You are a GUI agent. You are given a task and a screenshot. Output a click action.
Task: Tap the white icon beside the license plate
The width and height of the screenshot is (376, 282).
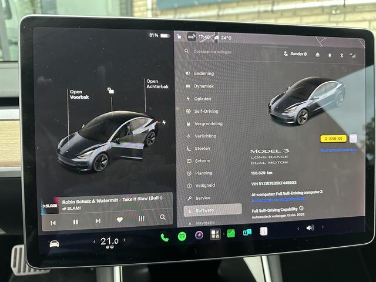353,138
